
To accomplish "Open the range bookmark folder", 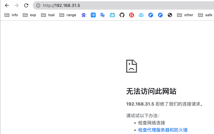I will (68, 15).
